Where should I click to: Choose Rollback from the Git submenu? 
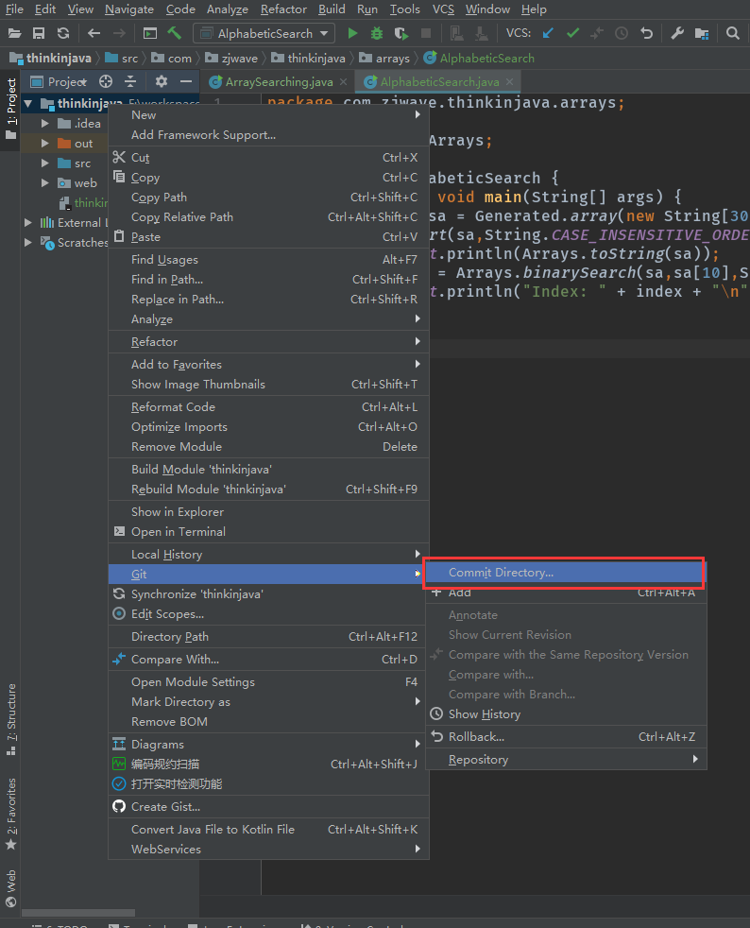coord(476,737)
